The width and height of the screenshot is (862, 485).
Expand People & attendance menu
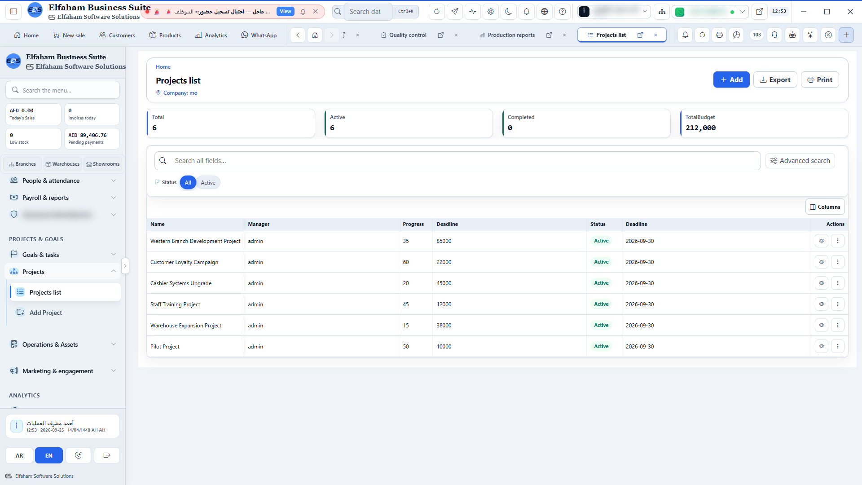(63, 181)
